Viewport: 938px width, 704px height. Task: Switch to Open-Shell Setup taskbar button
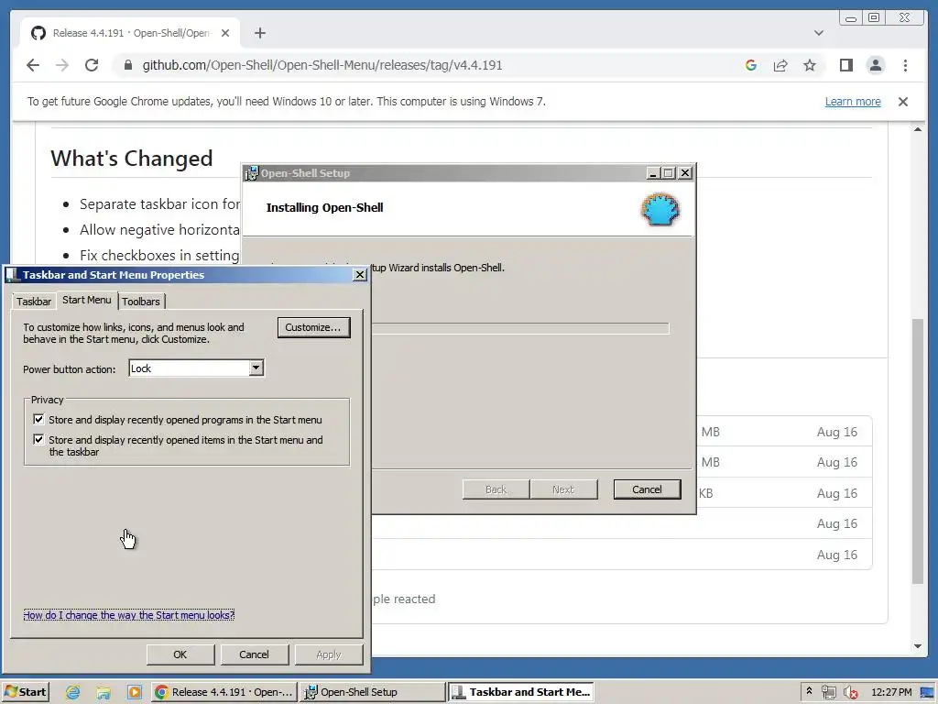[372, 692]
